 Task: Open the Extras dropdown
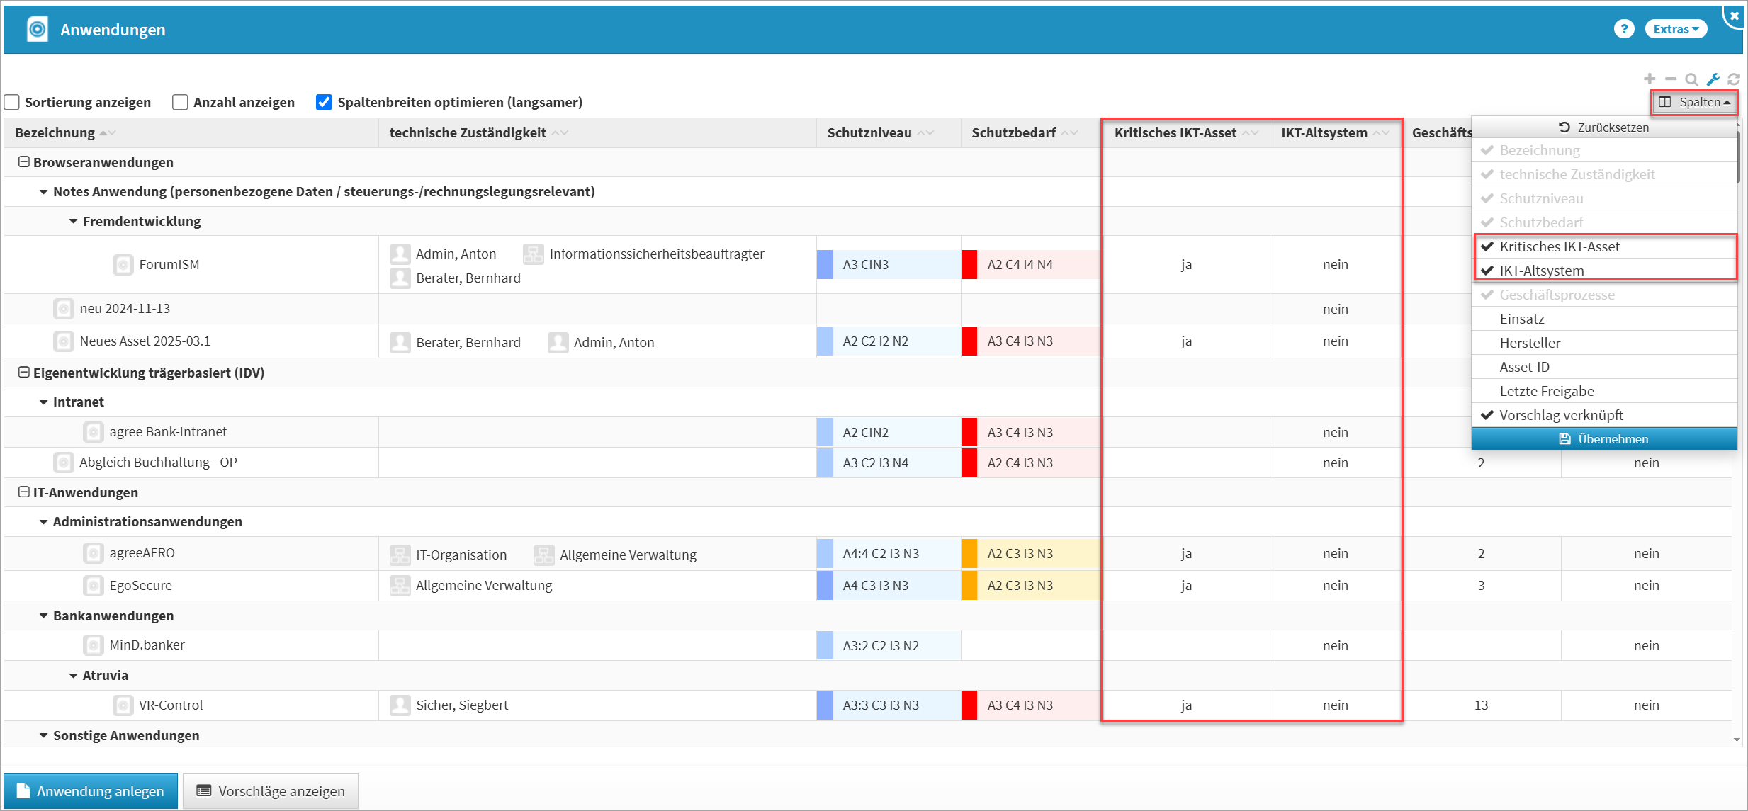coord(1675,29)
